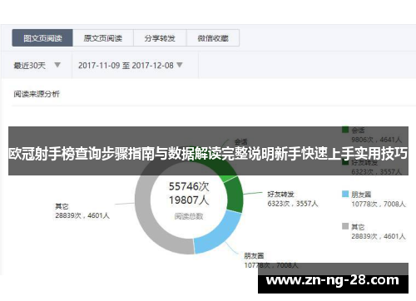The image size is (416, 301).
Task: Select the 朋友圈 legend label on right
Action: point(361,195)
